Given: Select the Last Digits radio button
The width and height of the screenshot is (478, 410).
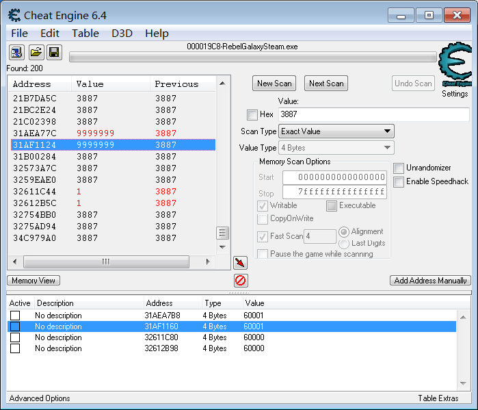Looking at the screenshot, I should (343, 244).
